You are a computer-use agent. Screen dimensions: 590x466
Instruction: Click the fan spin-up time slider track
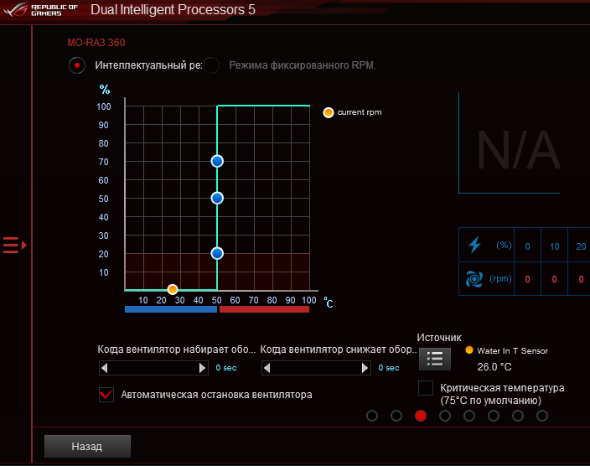153,368
